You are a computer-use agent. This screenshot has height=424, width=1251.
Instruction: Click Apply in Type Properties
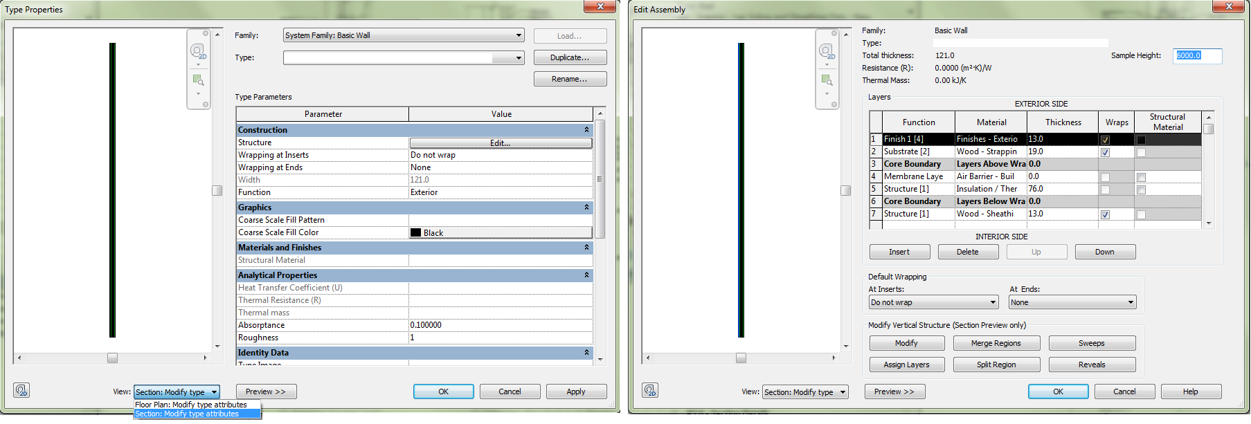(x=576, y=391)
